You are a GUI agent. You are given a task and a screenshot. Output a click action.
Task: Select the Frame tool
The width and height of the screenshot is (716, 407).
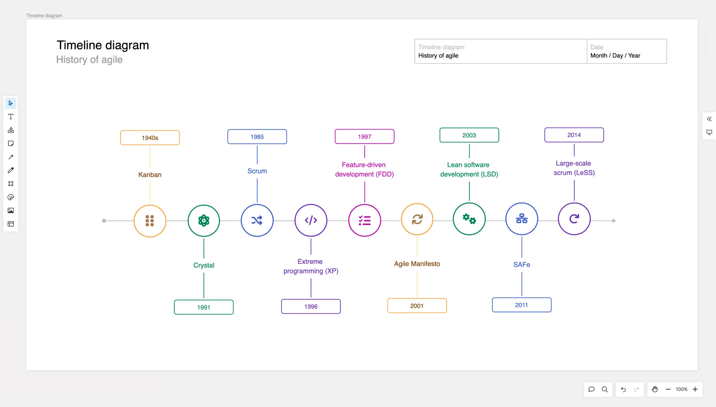tap(11, 184)
